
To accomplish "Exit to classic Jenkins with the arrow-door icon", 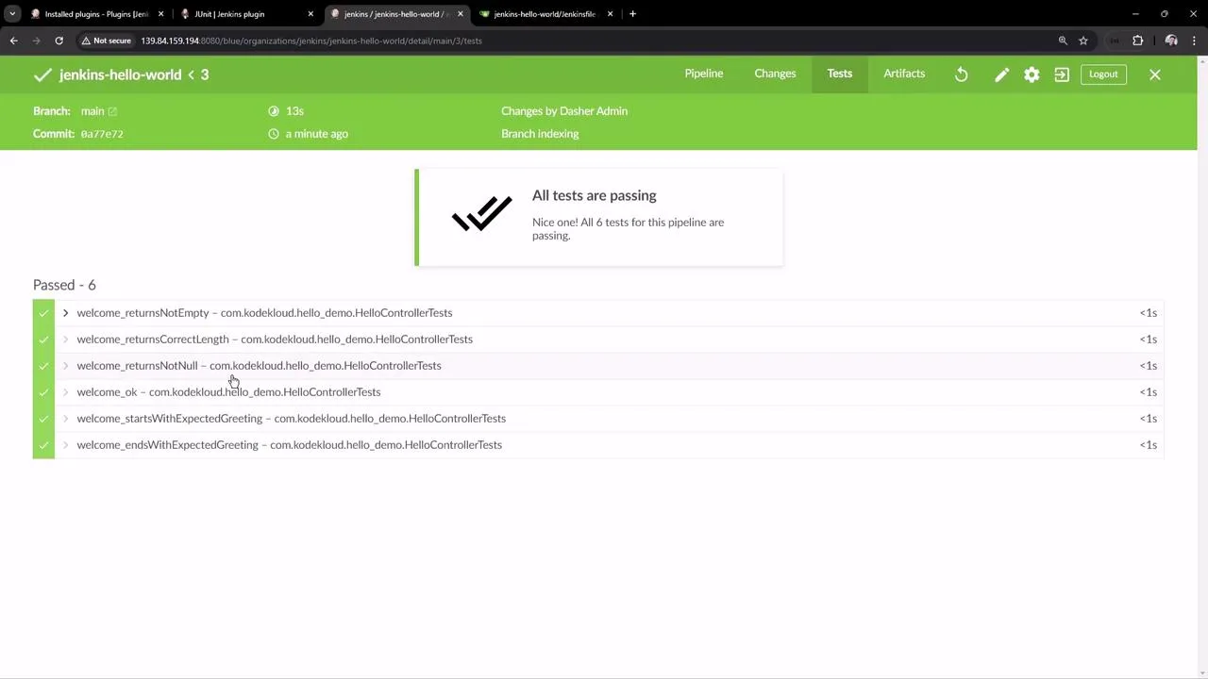I will coord(1062,74).
